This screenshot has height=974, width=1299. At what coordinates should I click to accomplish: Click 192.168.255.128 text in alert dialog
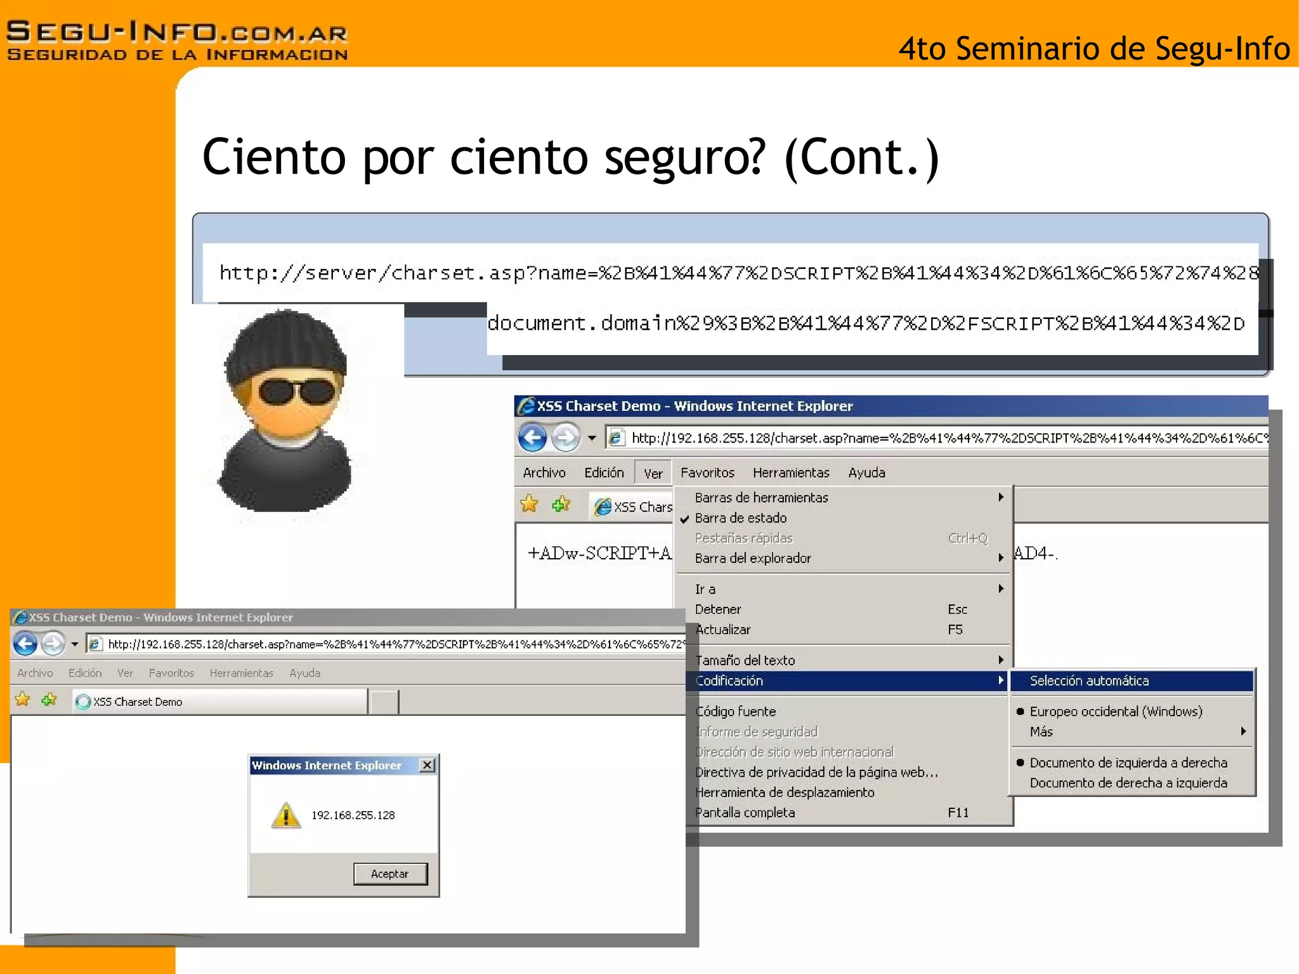pos(353,815)
